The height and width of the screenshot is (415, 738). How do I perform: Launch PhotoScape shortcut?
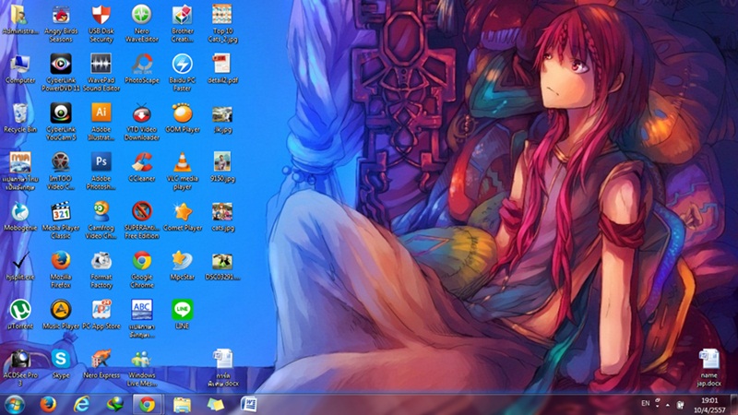(142, 69)
